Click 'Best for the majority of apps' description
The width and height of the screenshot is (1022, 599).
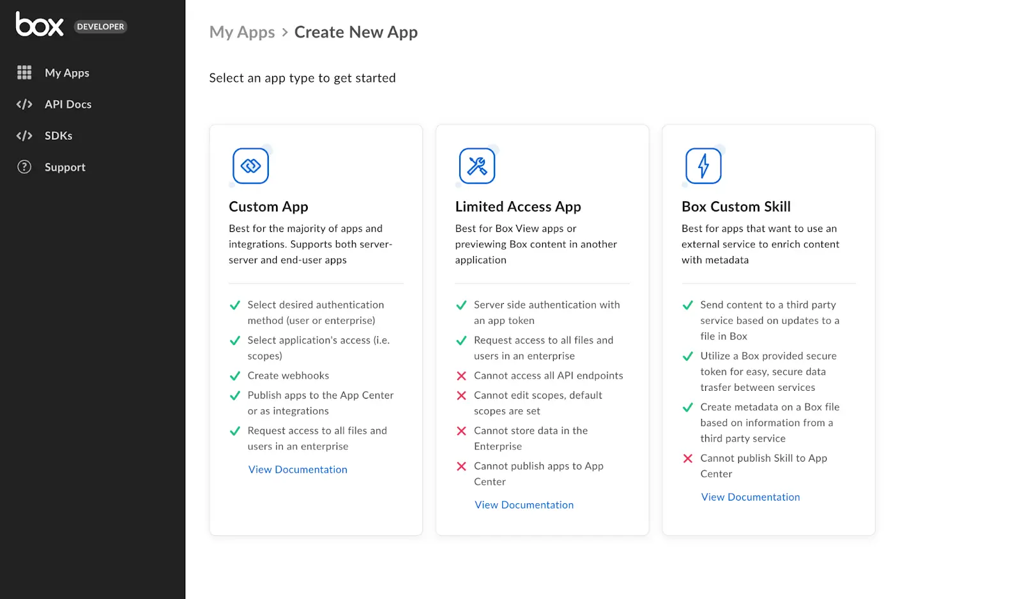[x=310, y=244]
